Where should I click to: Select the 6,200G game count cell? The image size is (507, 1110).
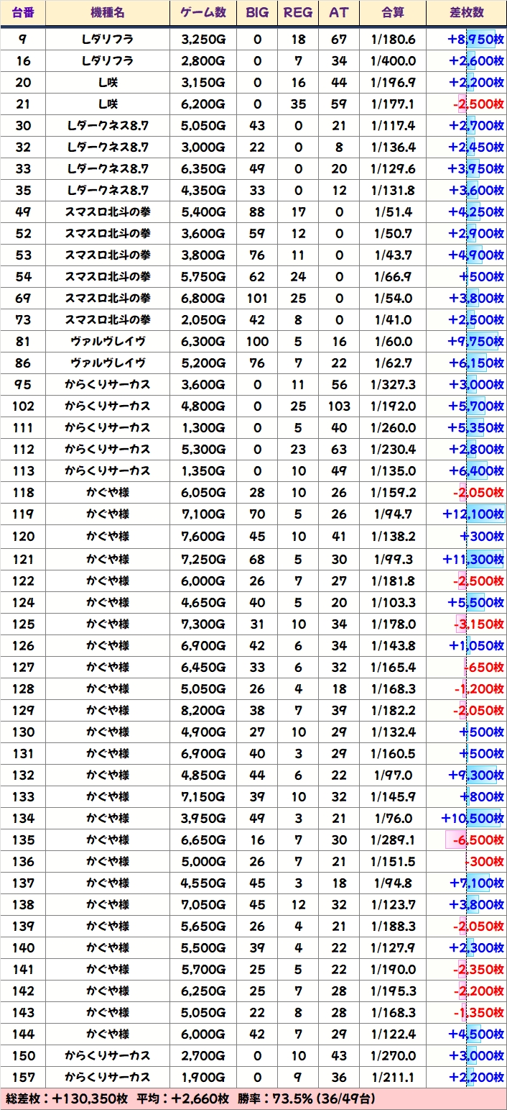click(203, 104)
